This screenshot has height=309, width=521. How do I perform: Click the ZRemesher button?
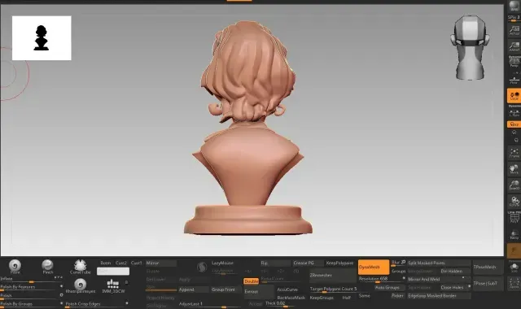click(333, 275)
